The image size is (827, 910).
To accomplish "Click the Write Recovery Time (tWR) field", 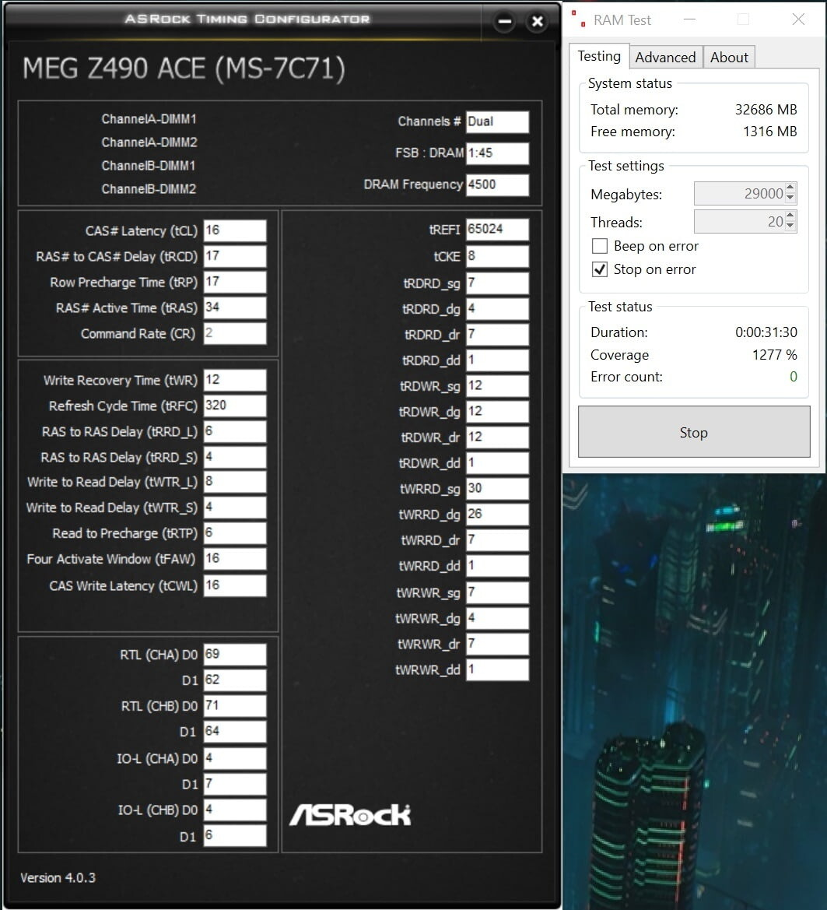I will point(235,380).
